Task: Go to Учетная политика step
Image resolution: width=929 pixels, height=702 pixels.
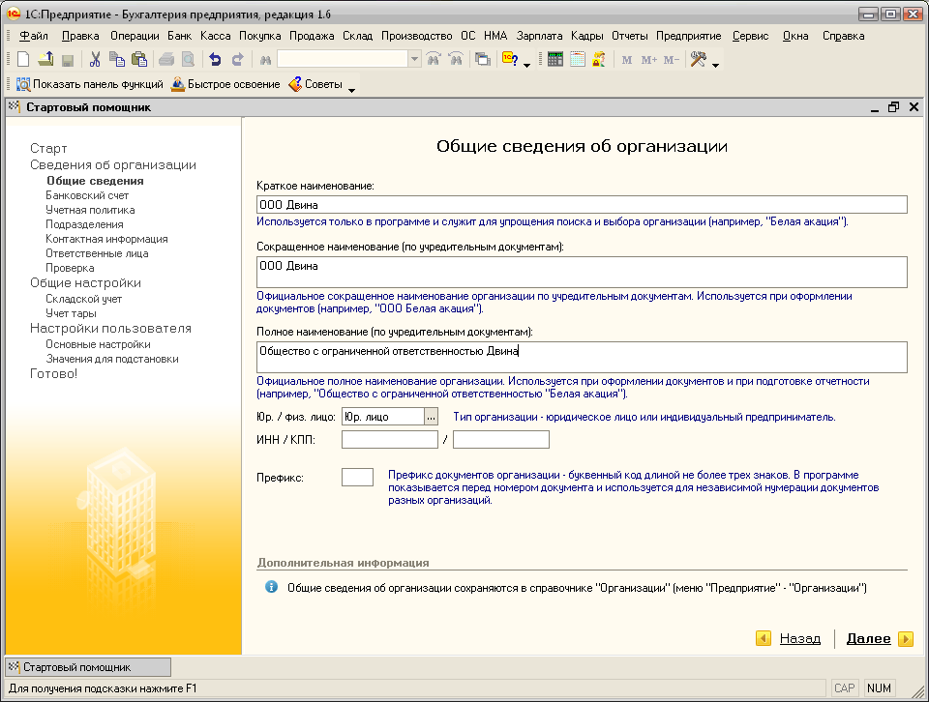Action: pos(90,210)
